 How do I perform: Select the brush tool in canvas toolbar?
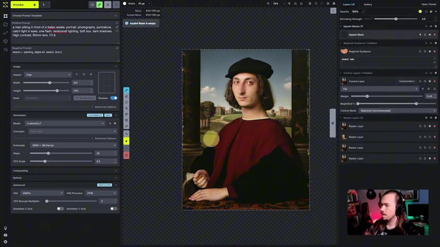pos(126,90)
